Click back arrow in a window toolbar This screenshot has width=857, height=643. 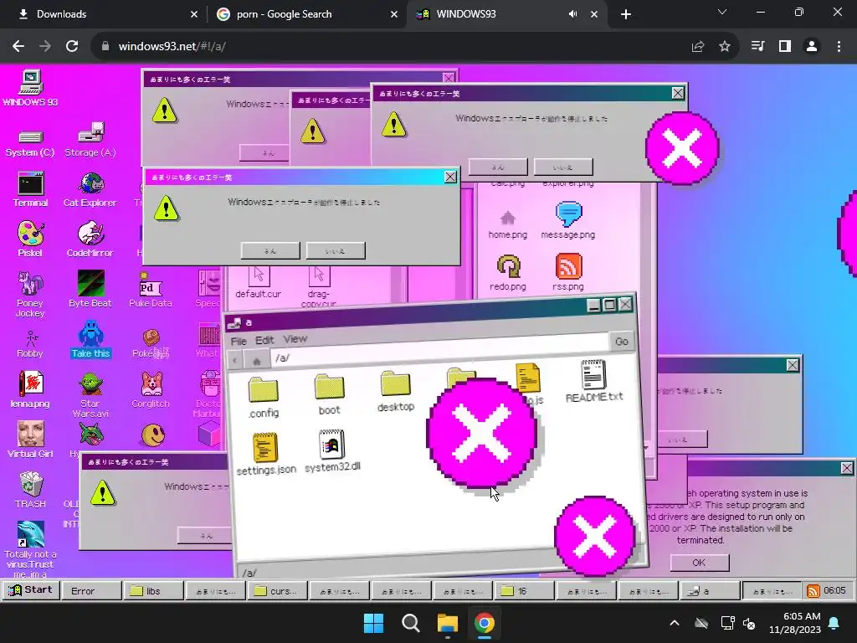[235, 360]
